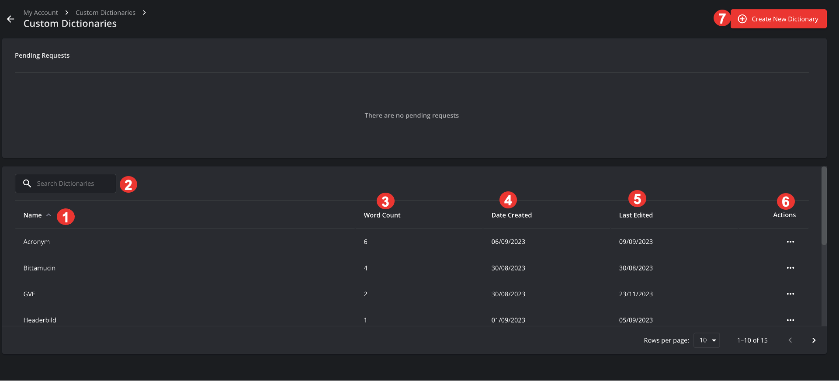Image resolution: width=839 pixels, height=381 pixels.
Task: Click breadcrumb chevron after My Account
Action: pyautogui.click(x=67, y=13)
